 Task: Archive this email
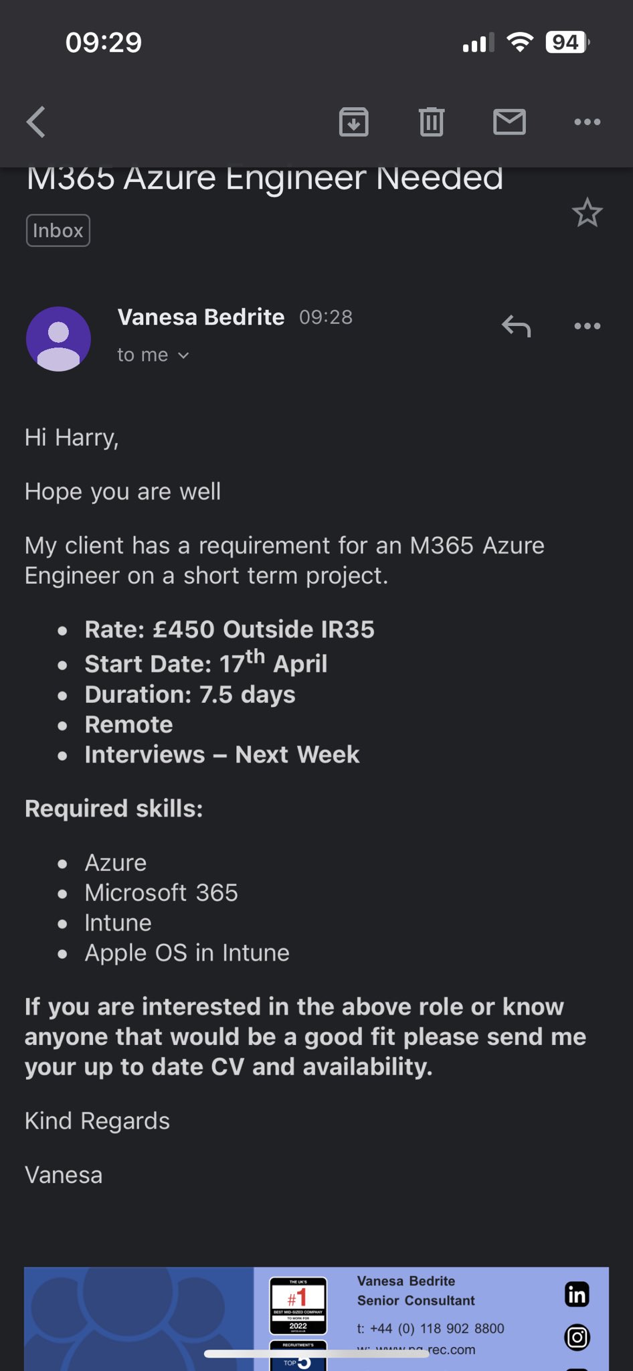[353, 122]
